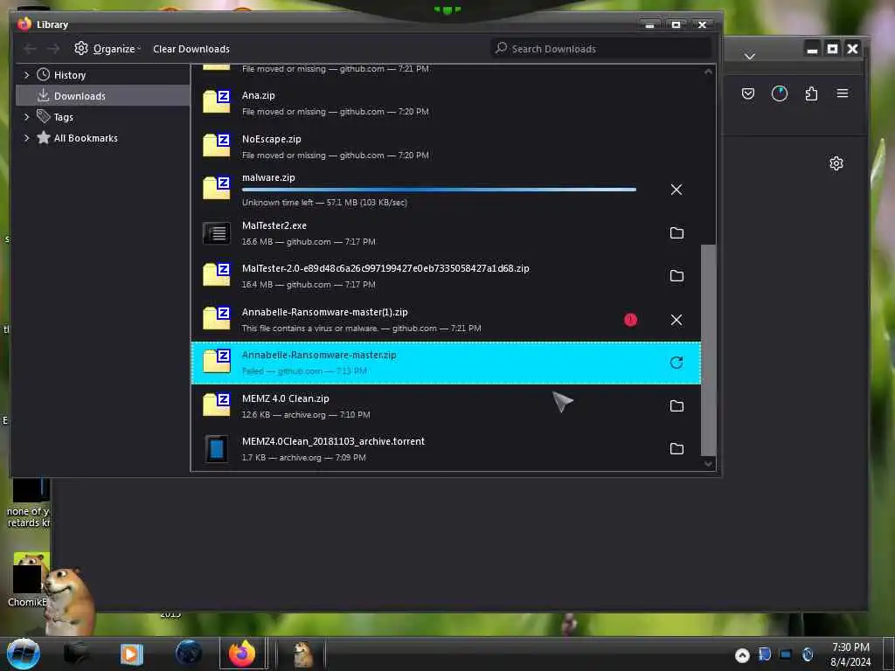Viewport: 895px width, 671px height.
Task: Select highlighted Annabelle-Ransomware-master.zip row
Action: pyautogui.click(x=446, y=363)
